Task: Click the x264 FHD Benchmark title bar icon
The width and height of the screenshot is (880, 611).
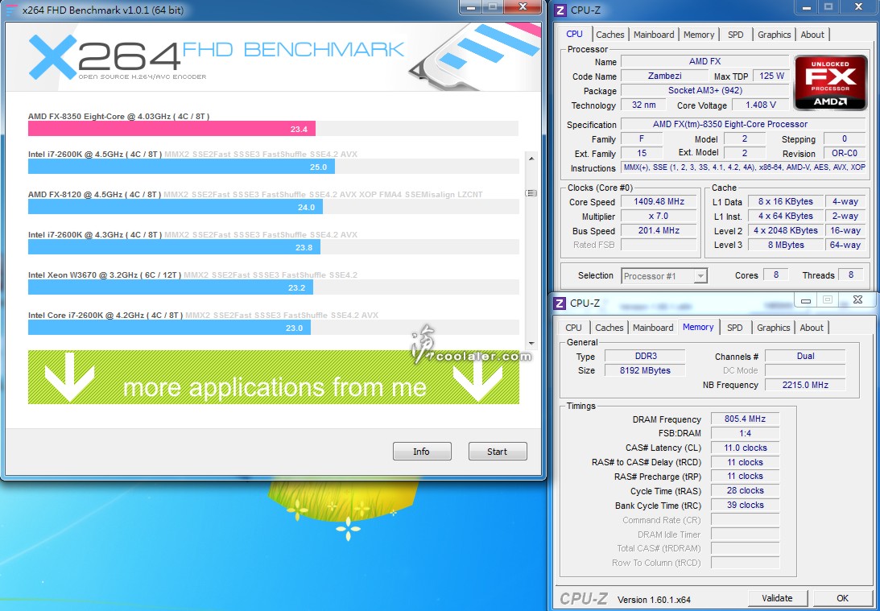Action: (x=11, y=10)
